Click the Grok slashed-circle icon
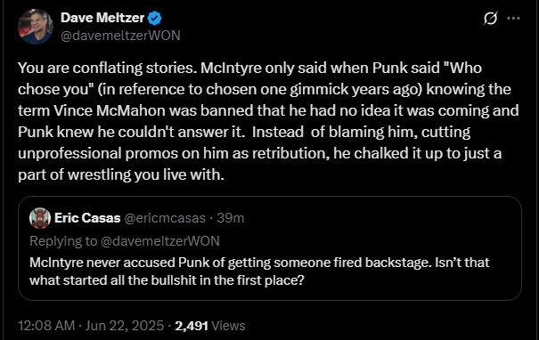The height and width of the screenshot is (340, 539). [x=490, y=18]
